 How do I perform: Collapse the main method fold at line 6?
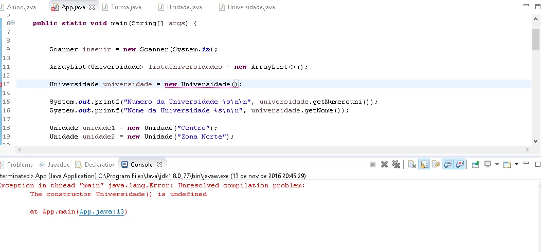tap(12, 23)
